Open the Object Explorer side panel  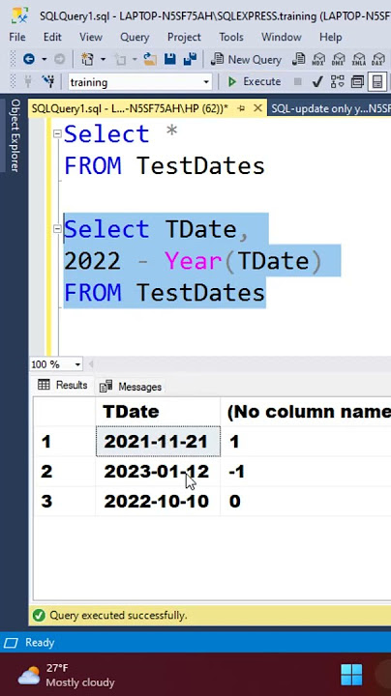click(15, 135)
